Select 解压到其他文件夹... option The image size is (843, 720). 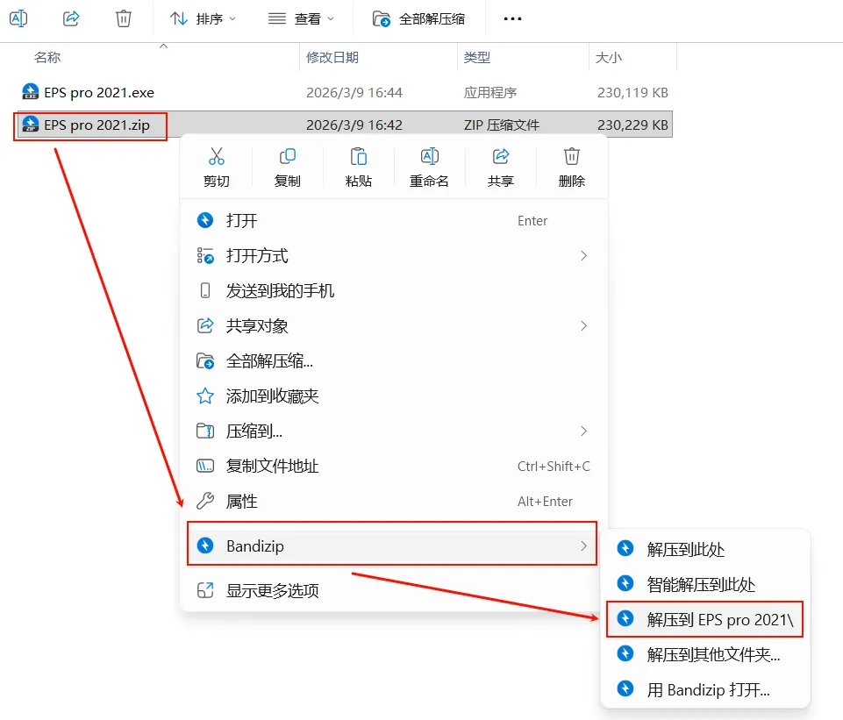[704, 654]
